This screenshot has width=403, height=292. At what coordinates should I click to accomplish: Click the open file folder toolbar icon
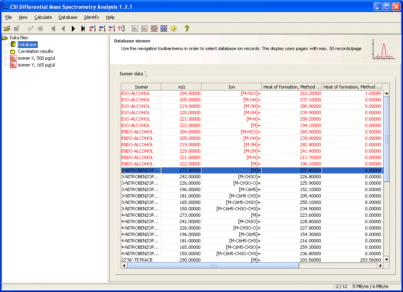[x=7, y=28]
